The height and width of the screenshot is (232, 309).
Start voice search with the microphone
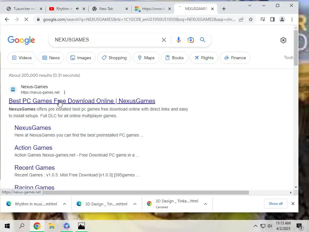pos(179,40)
